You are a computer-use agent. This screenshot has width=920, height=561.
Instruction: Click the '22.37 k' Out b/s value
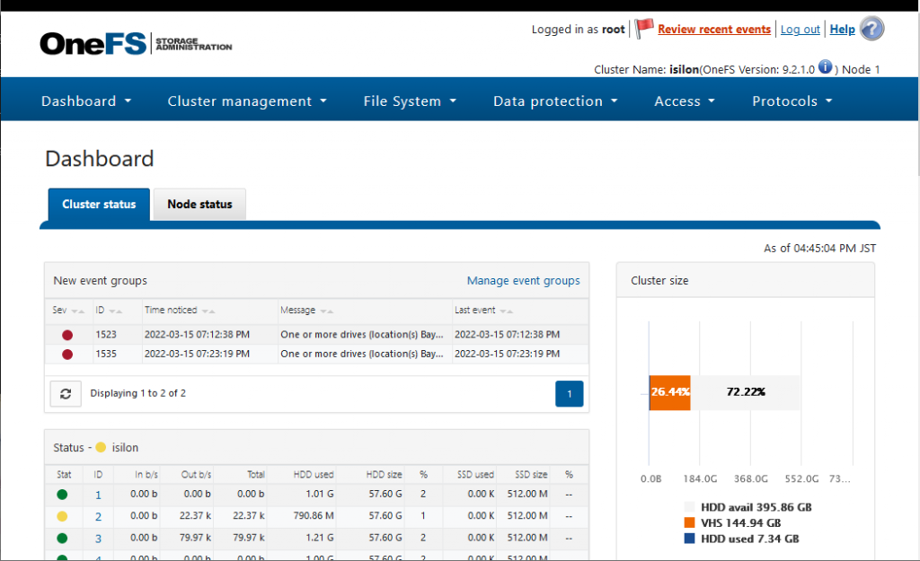coord(195,516)
